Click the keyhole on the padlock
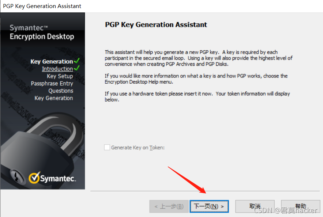The height and width of the screenshot is (217, 323). point(16,176)
